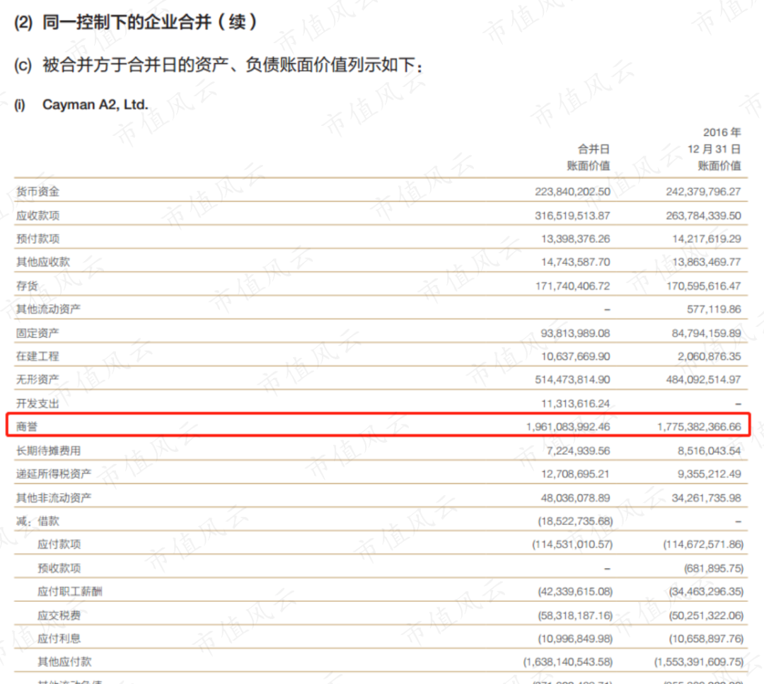Click the value 577,119.86

click(x=714, y=309)
